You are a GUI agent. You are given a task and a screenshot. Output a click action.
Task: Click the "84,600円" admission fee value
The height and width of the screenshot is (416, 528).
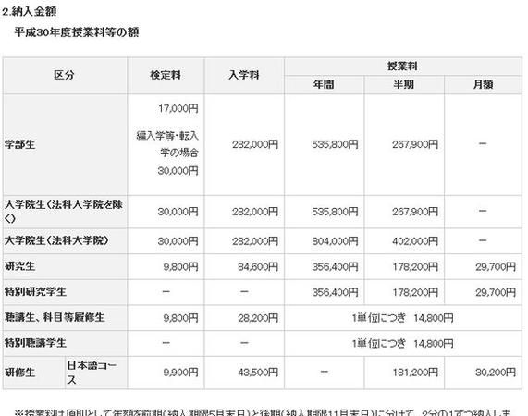pyautogui.click(x=258, y=267)
